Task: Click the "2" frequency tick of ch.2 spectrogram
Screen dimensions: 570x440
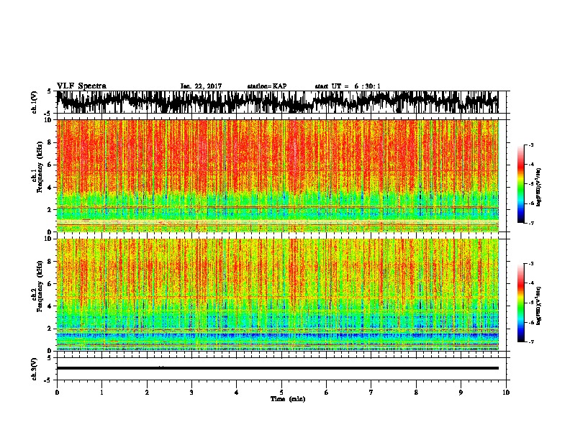Action: pos(50,329)
